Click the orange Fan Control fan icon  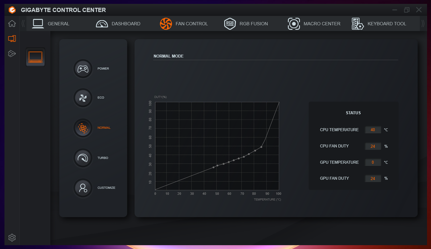point(166,24)
